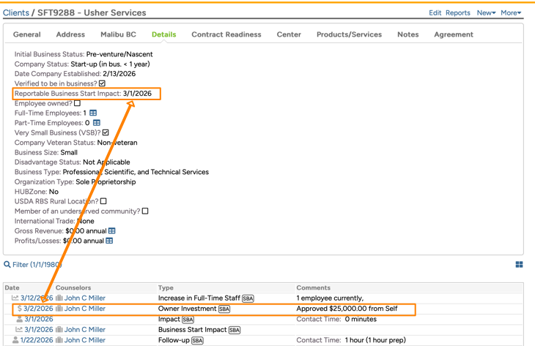Click the chart icon on the 3/12/2026 row
535x346 pixels.
click(x=15, y=298)
